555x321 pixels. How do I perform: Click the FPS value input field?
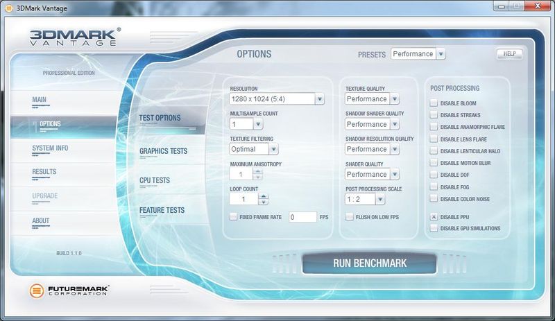[x=302, y=217]
